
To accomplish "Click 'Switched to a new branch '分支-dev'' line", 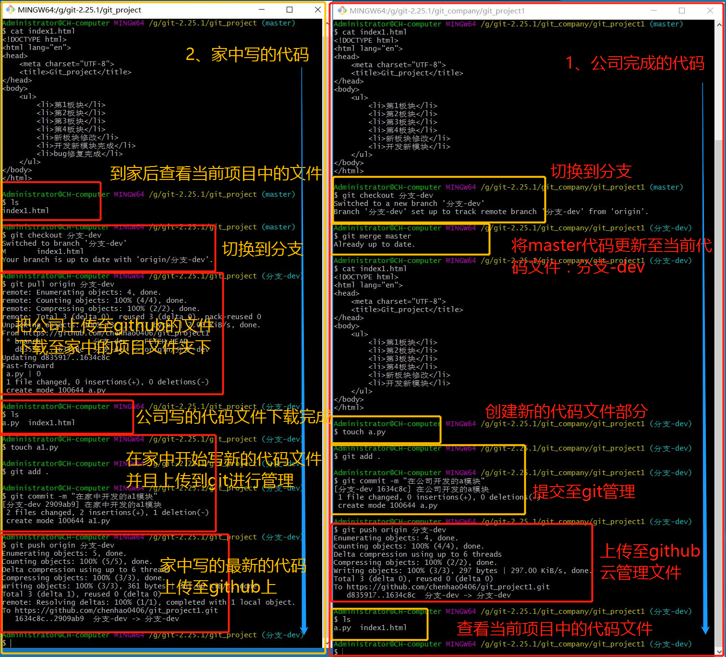I will [409, 203].
